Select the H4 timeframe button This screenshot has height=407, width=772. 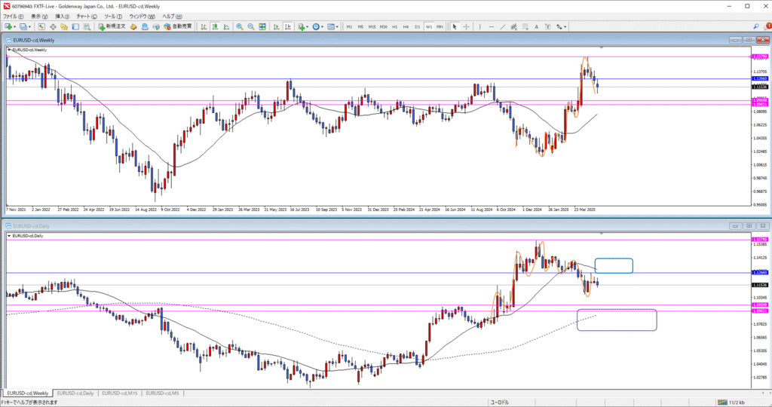(x=406, y=26)
